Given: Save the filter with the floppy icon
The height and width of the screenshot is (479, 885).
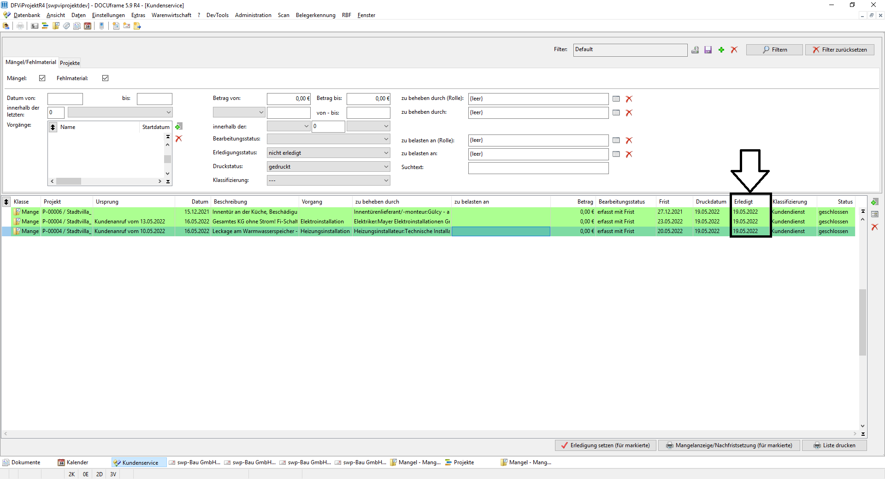Looking at the screenshot, I should click(x=708, y=50).
